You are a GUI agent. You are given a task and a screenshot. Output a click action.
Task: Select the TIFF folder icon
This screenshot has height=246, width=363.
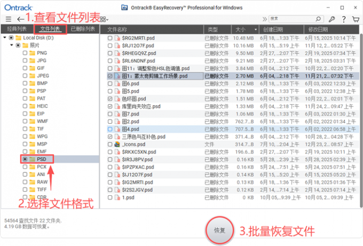(x=32, y=189)
